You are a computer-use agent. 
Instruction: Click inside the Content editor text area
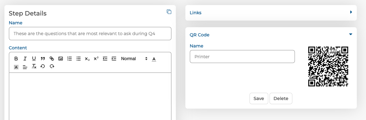coord(90,96)
